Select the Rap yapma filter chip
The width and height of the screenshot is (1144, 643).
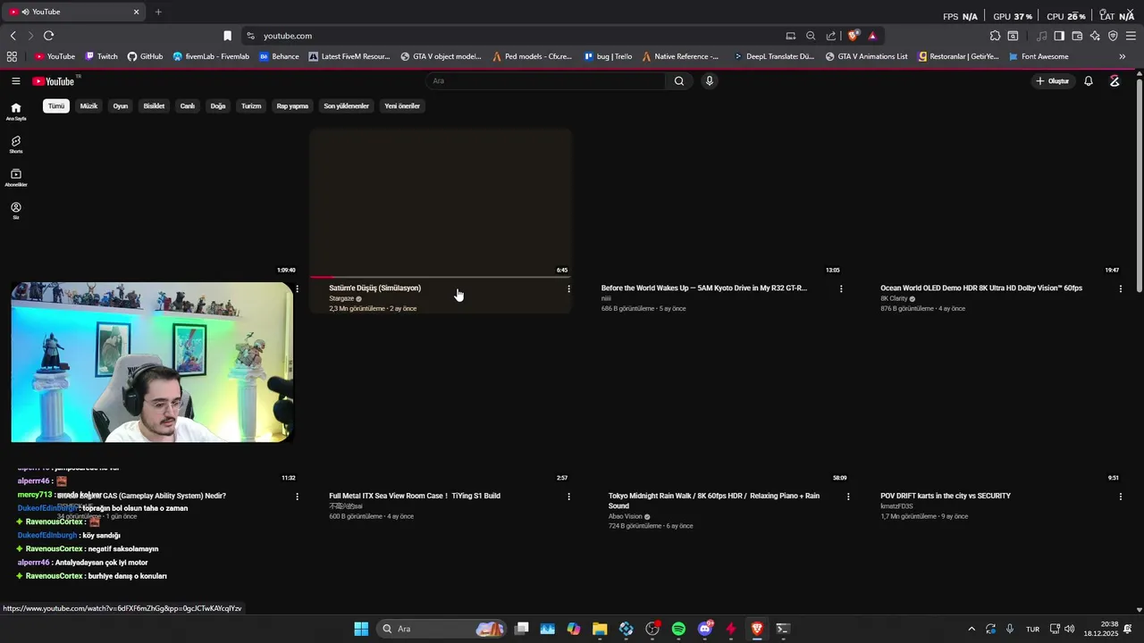click(292, 106)
